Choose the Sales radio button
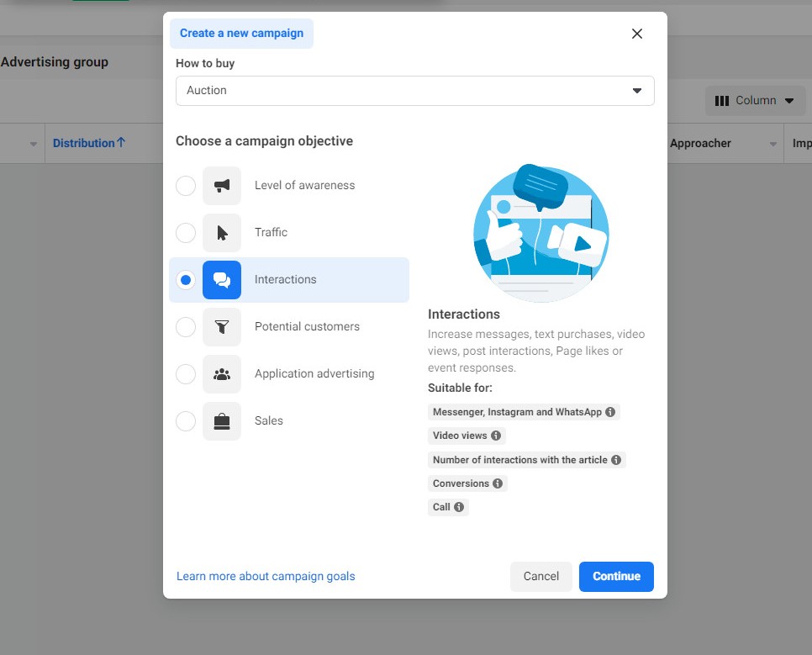This screenshot has height=655, width=812. click(x=186, y=421)
